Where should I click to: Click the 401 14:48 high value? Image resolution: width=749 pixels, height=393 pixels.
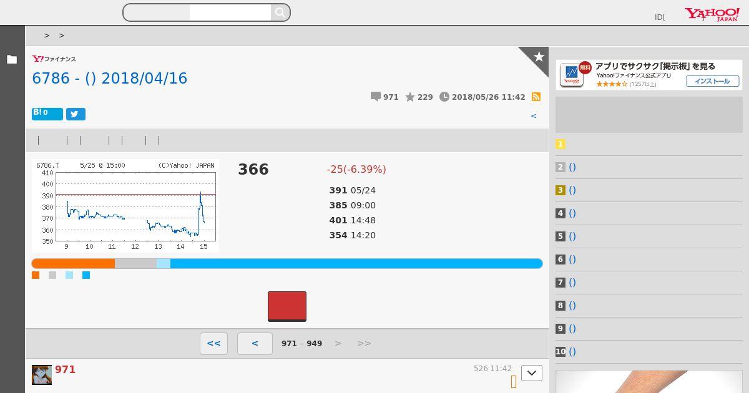[353, 220]
